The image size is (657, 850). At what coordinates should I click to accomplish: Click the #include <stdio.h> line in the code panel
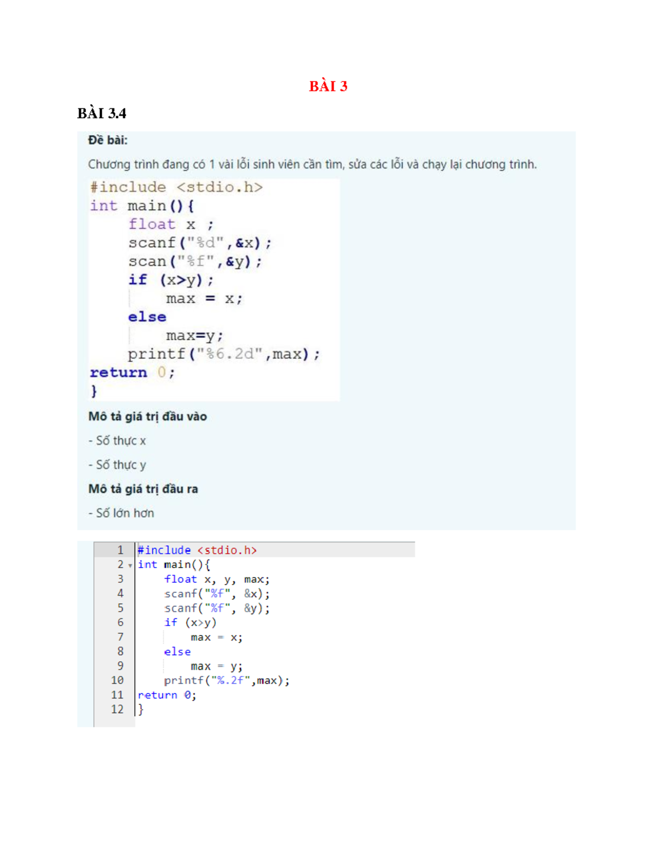click(x=198, y=550)
